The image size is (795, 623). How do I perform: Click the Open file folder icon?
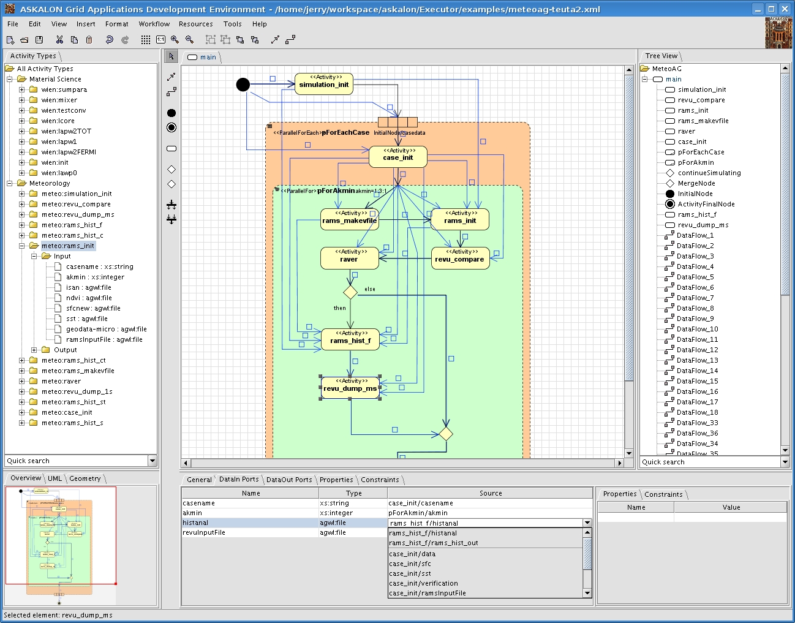[24, 40]
